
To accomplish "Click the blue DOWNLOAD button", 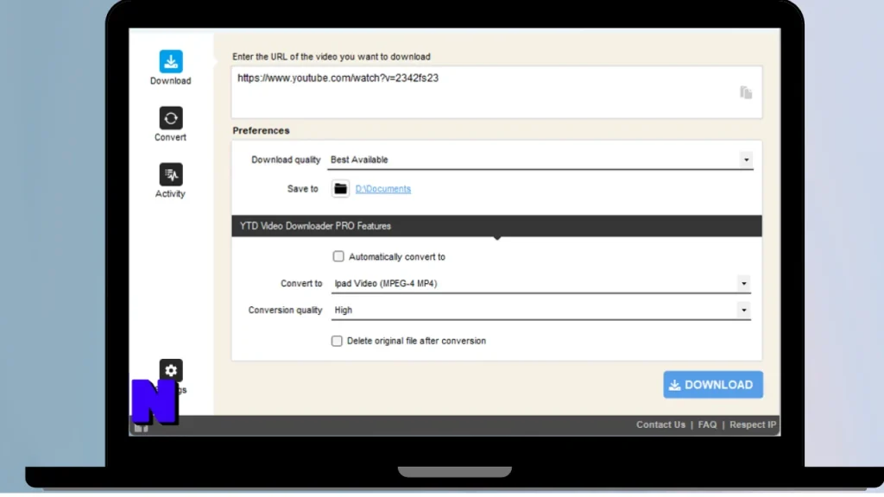I will 713,385.
